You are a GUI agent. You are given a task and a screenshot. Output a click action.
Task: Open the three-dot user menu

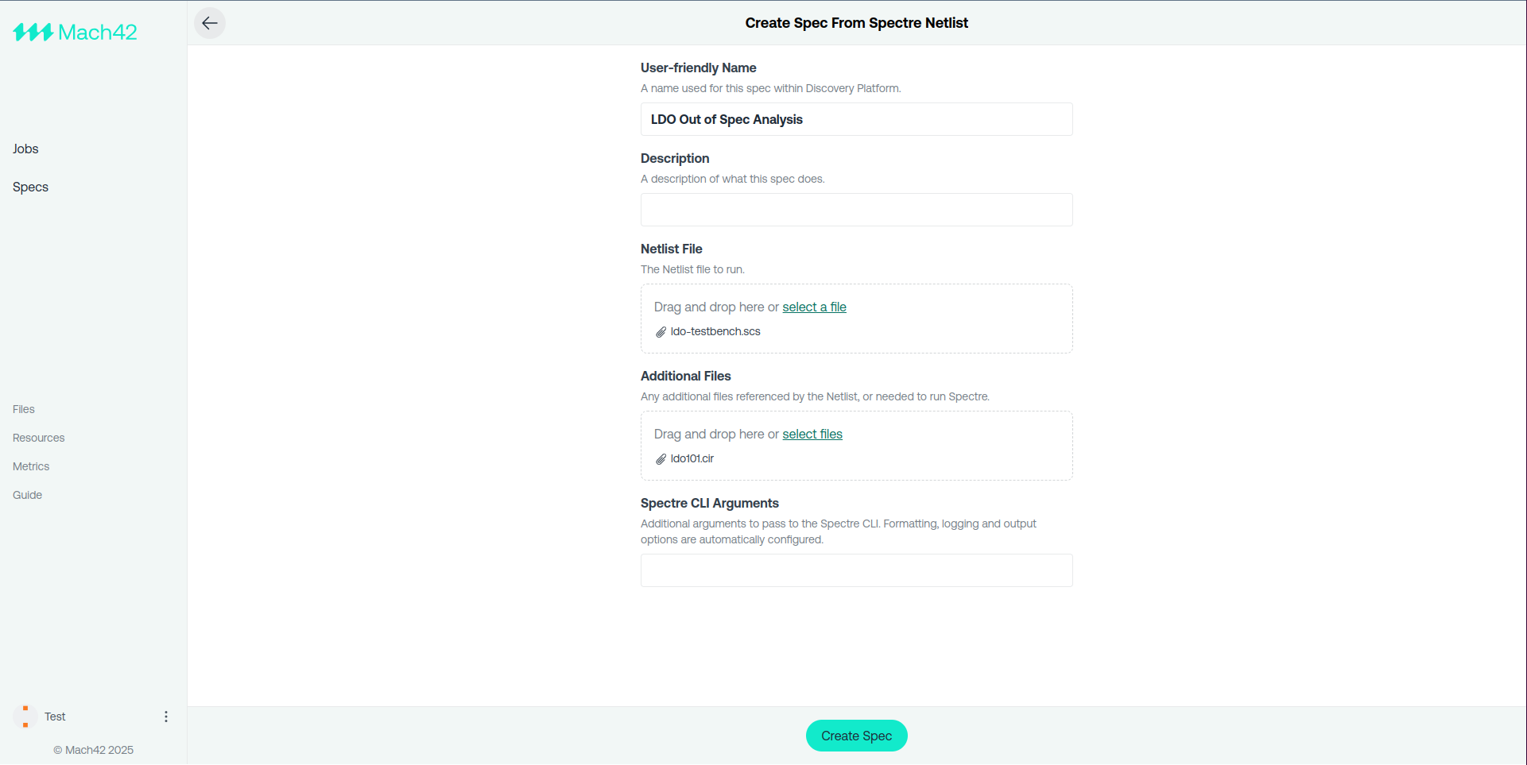tap(166, 717)
